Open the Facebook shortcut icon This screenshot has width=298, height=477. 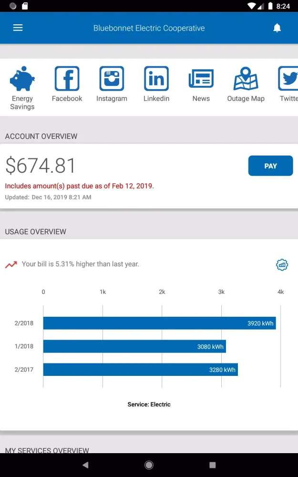tap(67, 79)
